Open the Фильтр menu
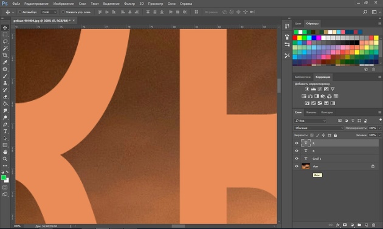The image size is (383, 229). (x=129, y=4)
